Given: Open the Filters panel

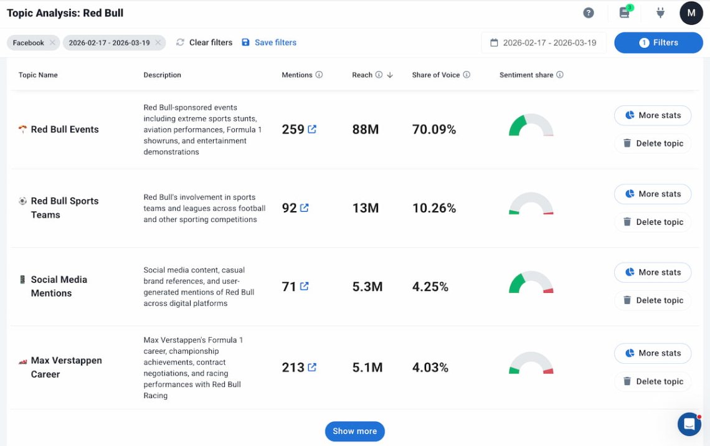Looking at the screenshot, I should coord(658,42).
